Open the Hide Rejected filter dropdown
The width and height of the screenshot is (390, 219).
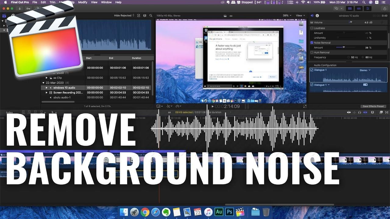click(x=124, y=16)
